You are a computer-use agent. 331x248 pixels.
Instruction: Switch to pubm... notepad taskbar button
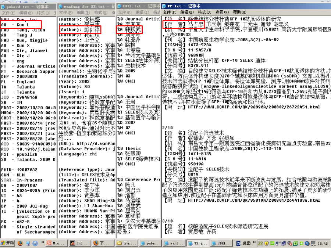150,243
